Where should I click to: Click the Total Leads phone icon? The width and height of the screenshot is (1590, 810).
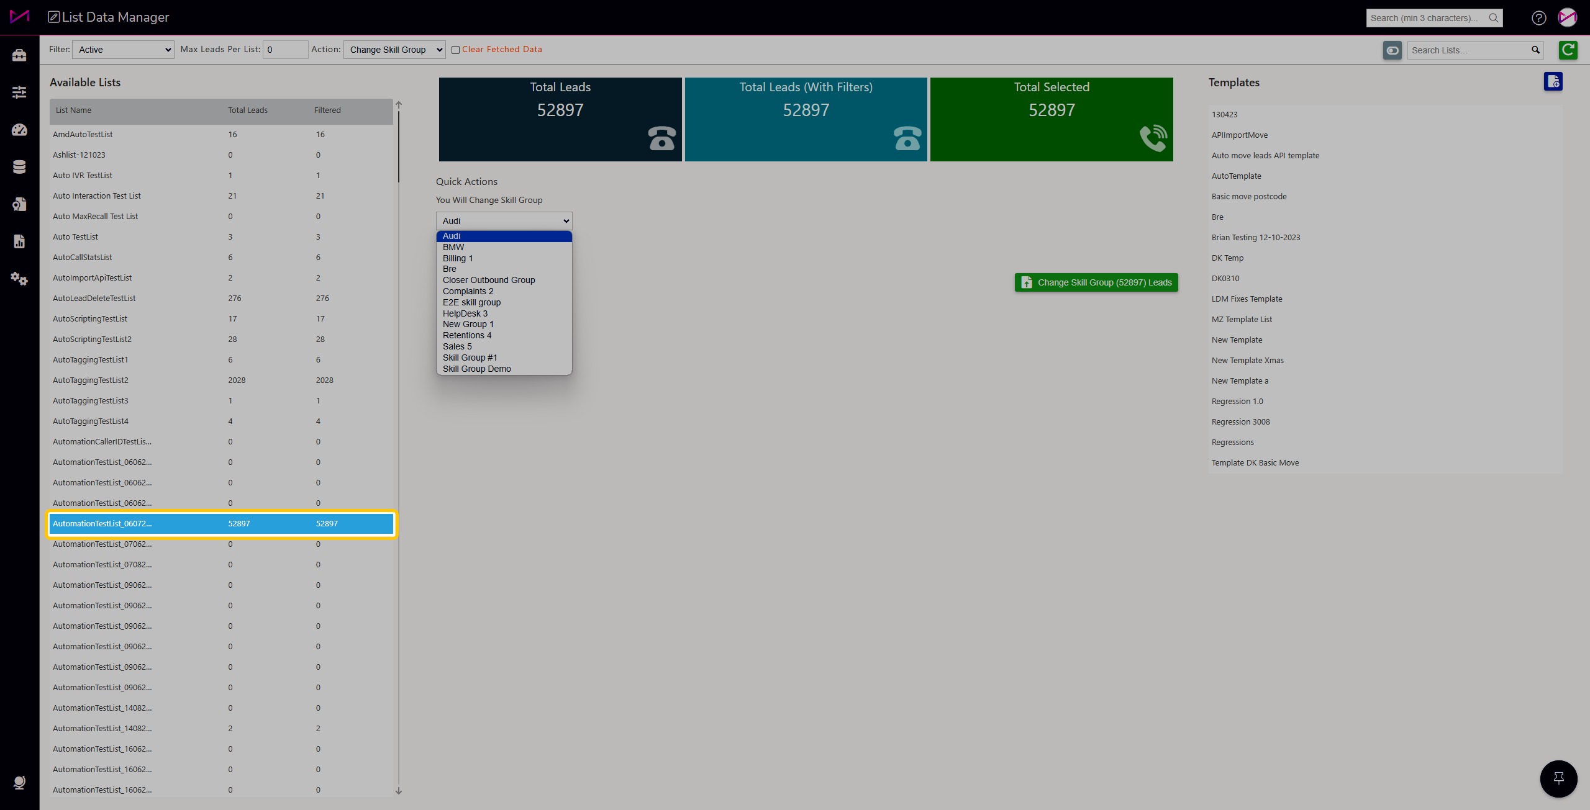(x=661, y=138)
